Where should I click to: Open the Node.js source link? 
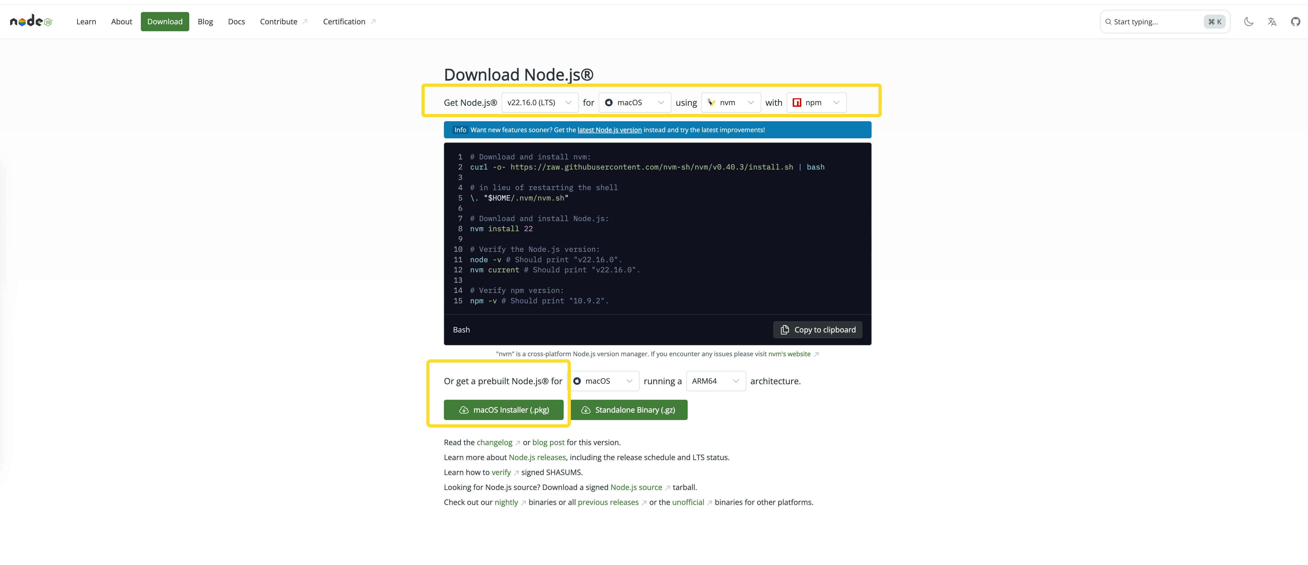tap(636, 487)
